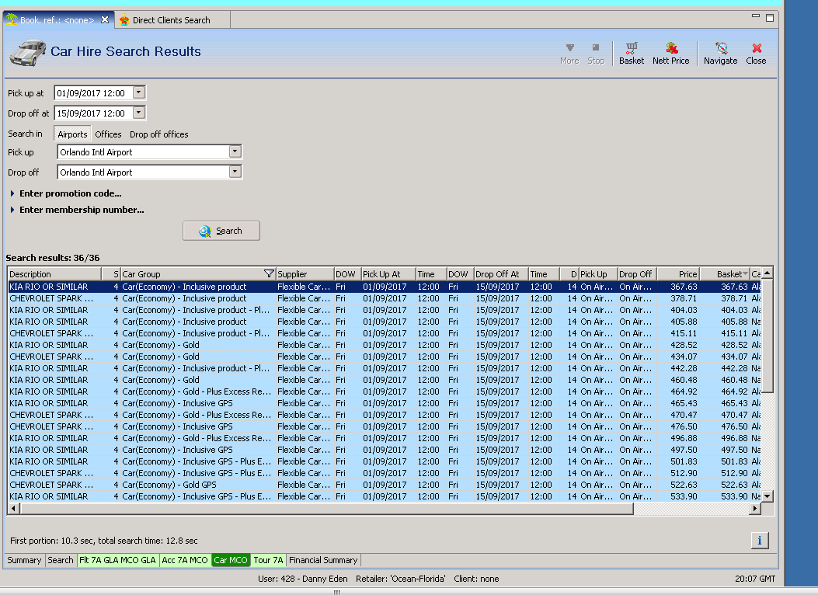Expand Enter promotion code section
This screenshot has width=818, height=595.
pos(70,193)
